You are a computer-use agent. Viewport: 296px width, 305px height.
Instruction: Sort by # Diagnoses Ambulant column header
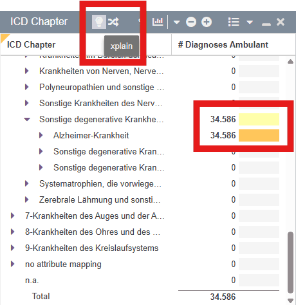tap(223, 44)
